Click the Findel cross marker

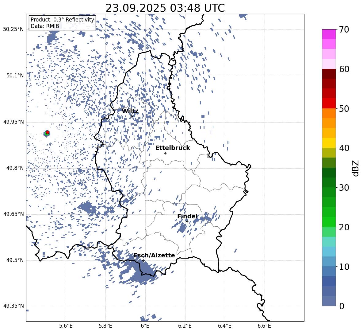(187, 222)
